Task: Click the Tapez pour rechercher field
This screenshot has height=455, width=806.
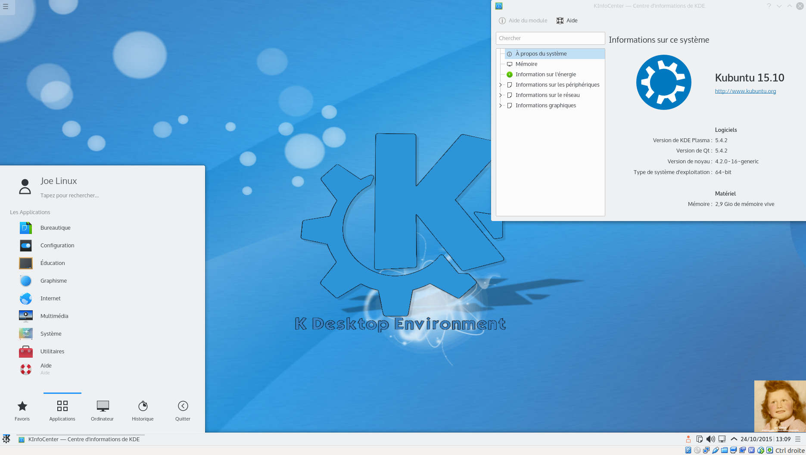Action: pos(70,196)
